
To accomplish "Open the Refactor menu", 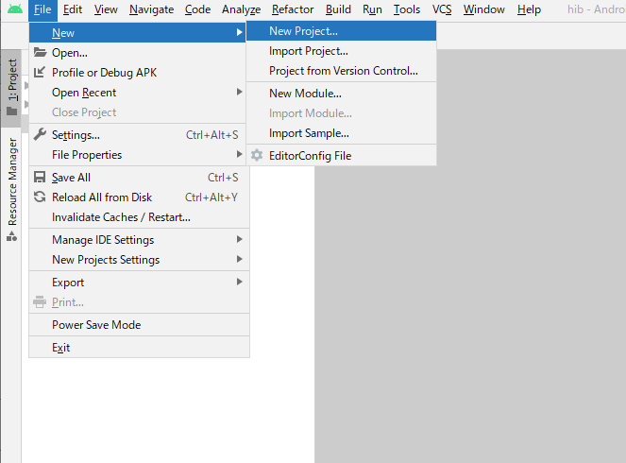I will (x=293, y=9).
